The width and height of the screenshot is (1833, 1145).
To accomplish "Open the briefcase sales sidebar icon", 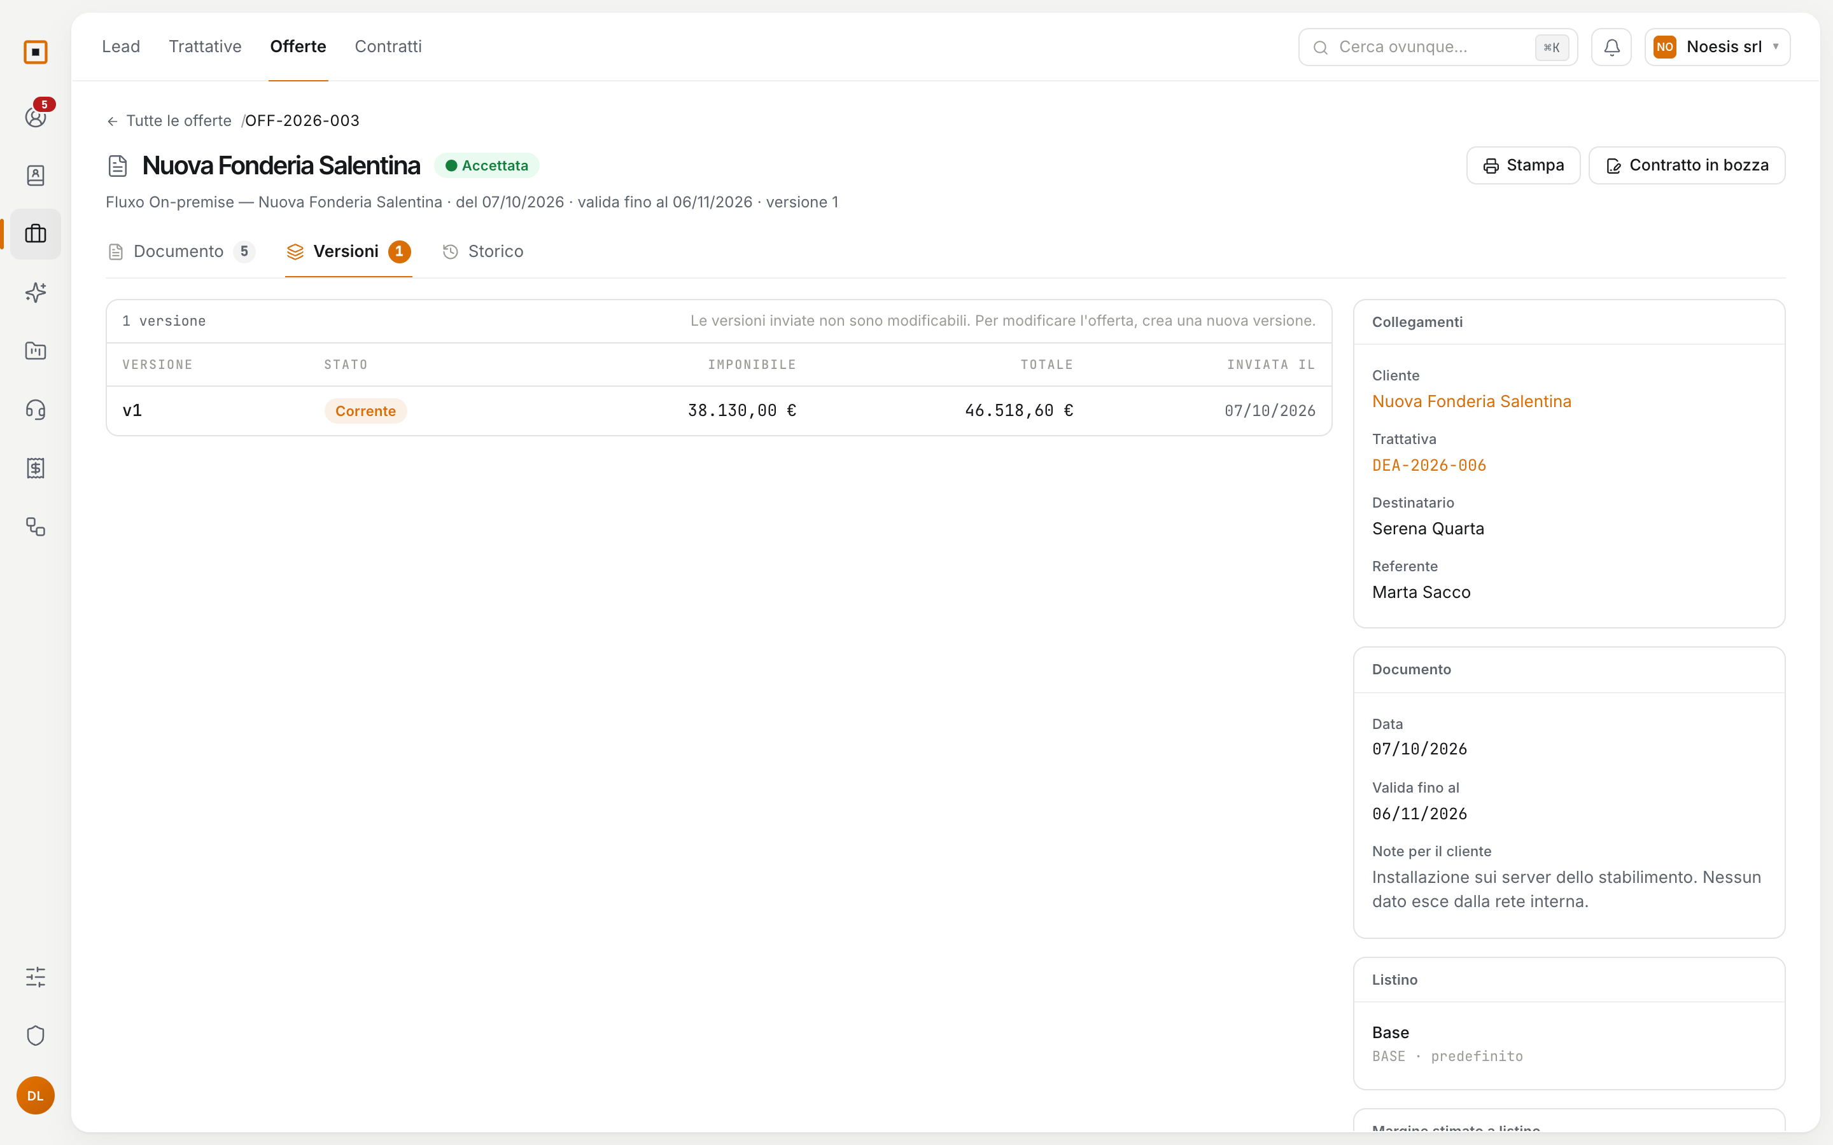I will click(x=36, y=234).
